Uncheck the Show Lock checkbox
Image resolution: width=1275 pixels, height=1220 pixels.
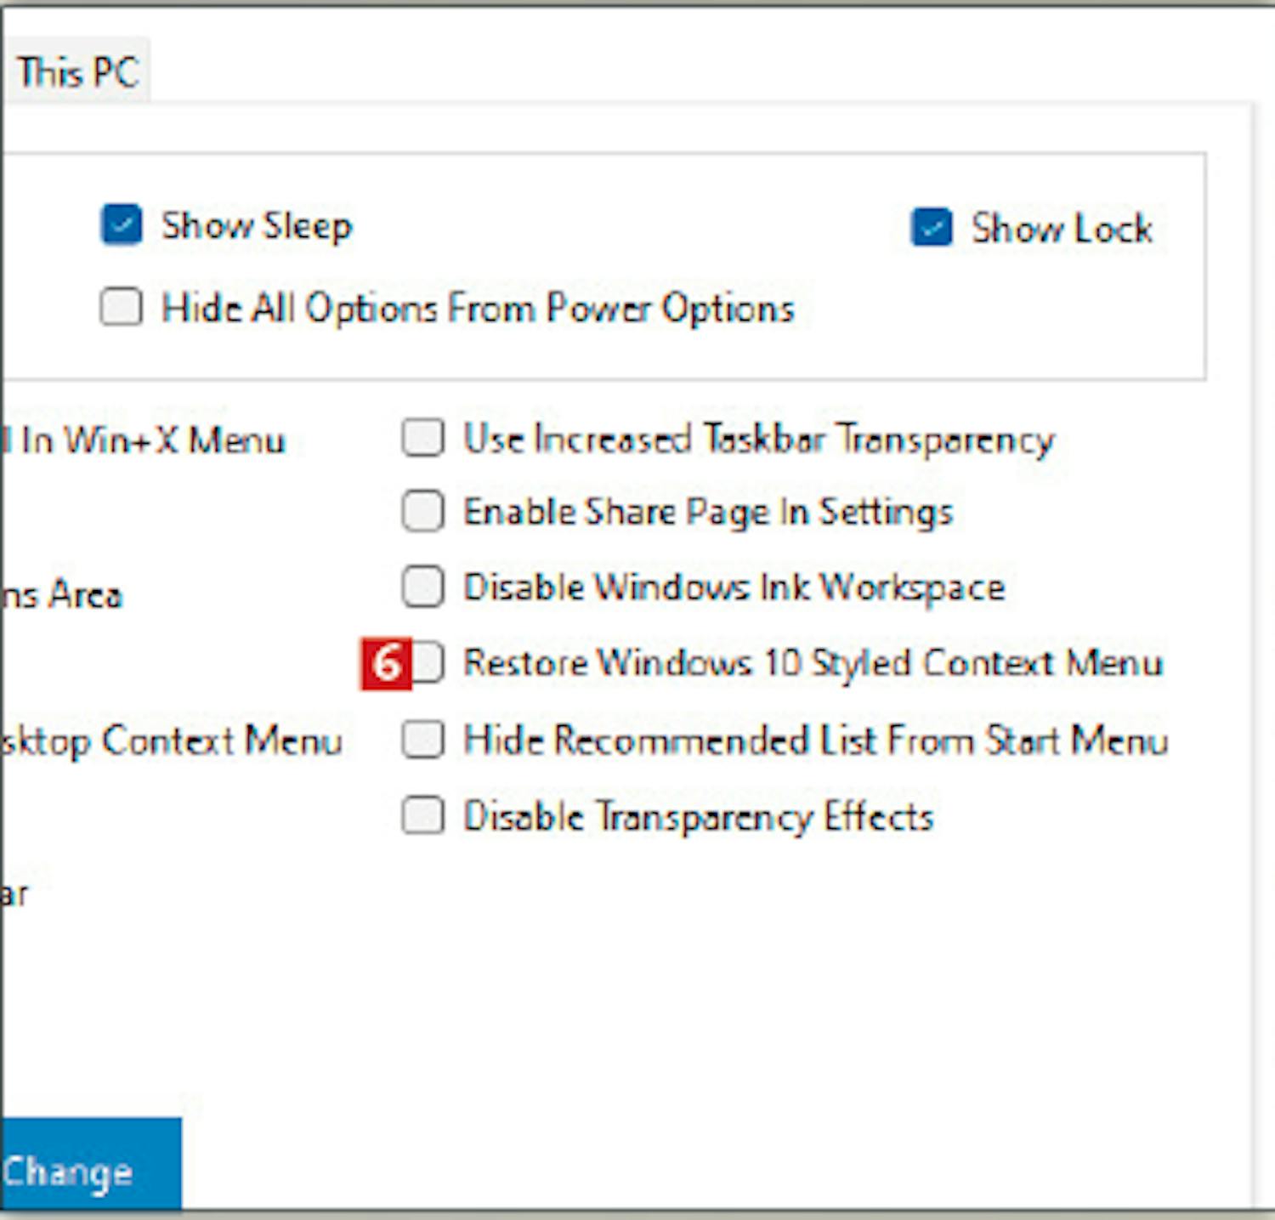pyautogui.click(x=932, y=228)
